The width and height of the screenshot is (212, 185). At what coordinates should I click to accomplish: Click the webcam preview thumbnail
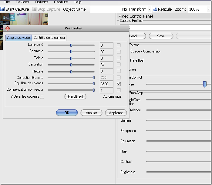click(x=24, y=19)
